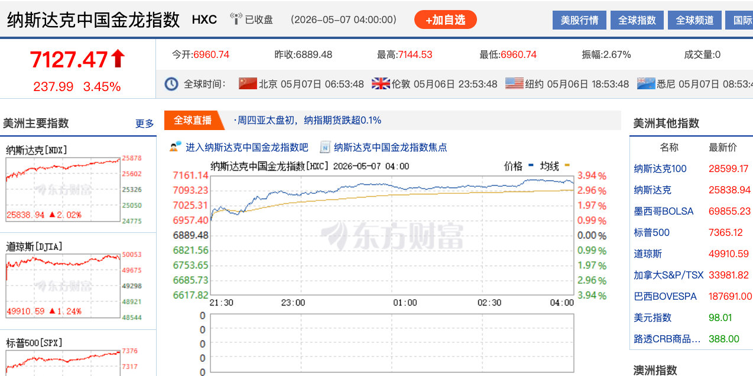Image resolution: width=753 pixels, height=376 pixels.
Task: Click the 名称 column header
Action: pos(669,147)
